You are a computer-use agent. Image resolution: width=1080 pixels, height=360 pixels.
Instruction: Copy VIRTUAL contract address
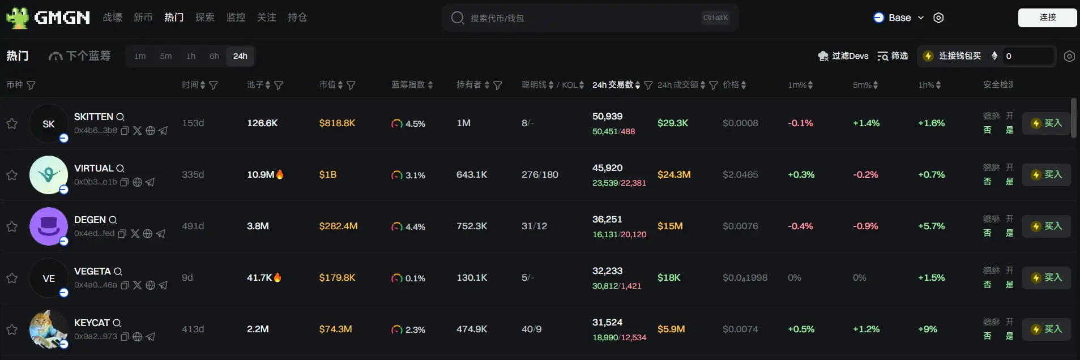pos(124,182)
